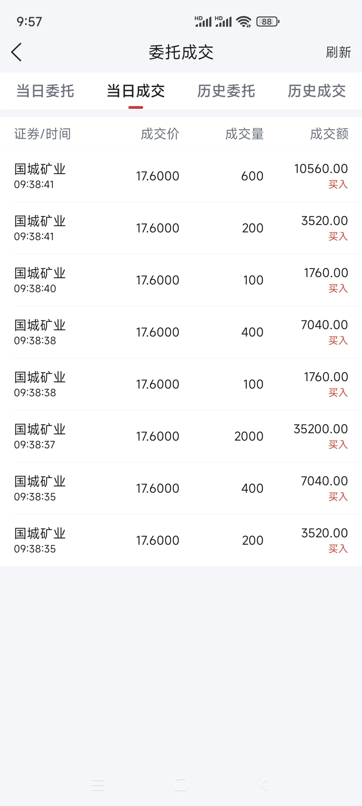
Task: Open the 历史委托 tab
Action: (226, 91)
